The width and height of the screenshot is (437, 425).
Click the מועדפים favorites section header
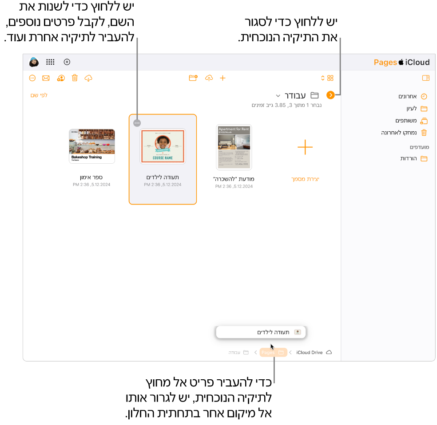point(419,147)
